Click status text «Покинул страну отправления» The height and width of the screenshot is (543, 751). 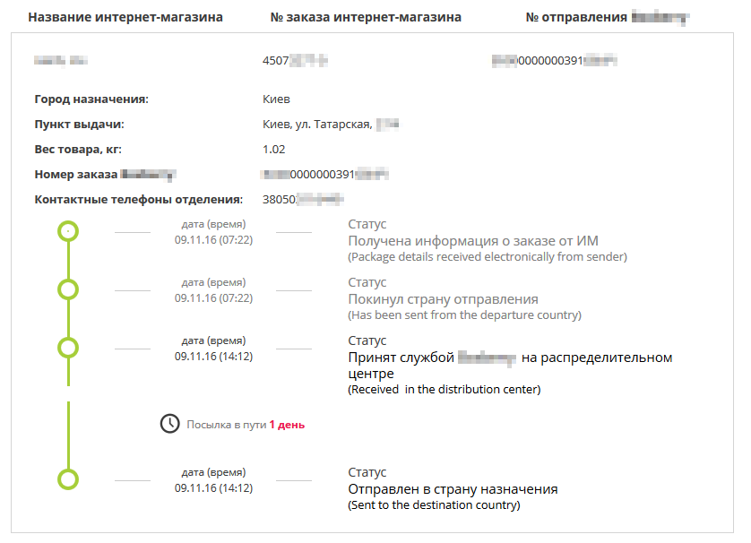coord(443,299)
